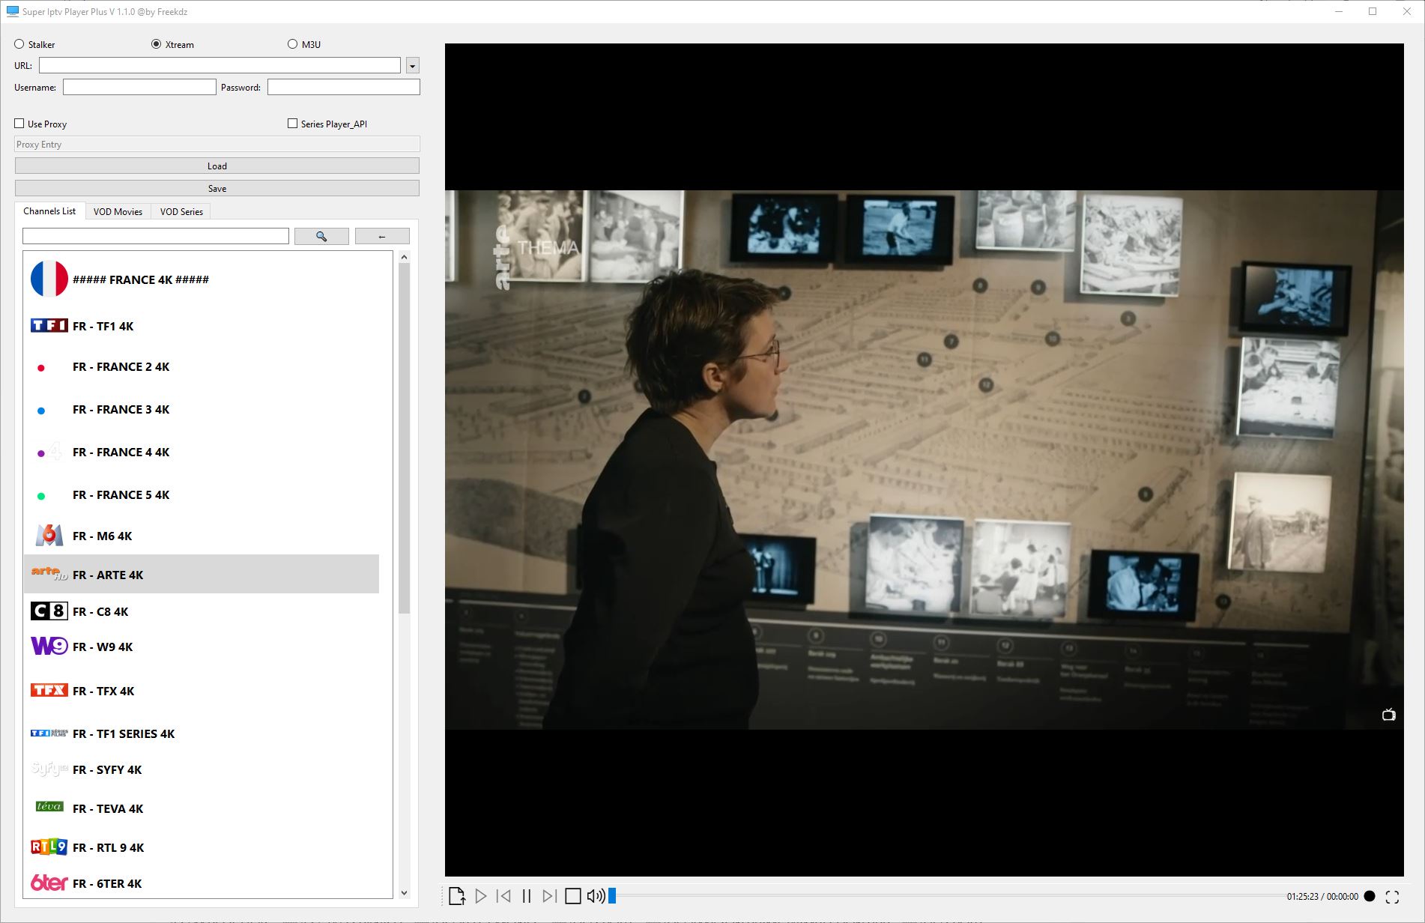Skip to the next channel
This screenshot has height=923, width=1425.
point(549,896)
